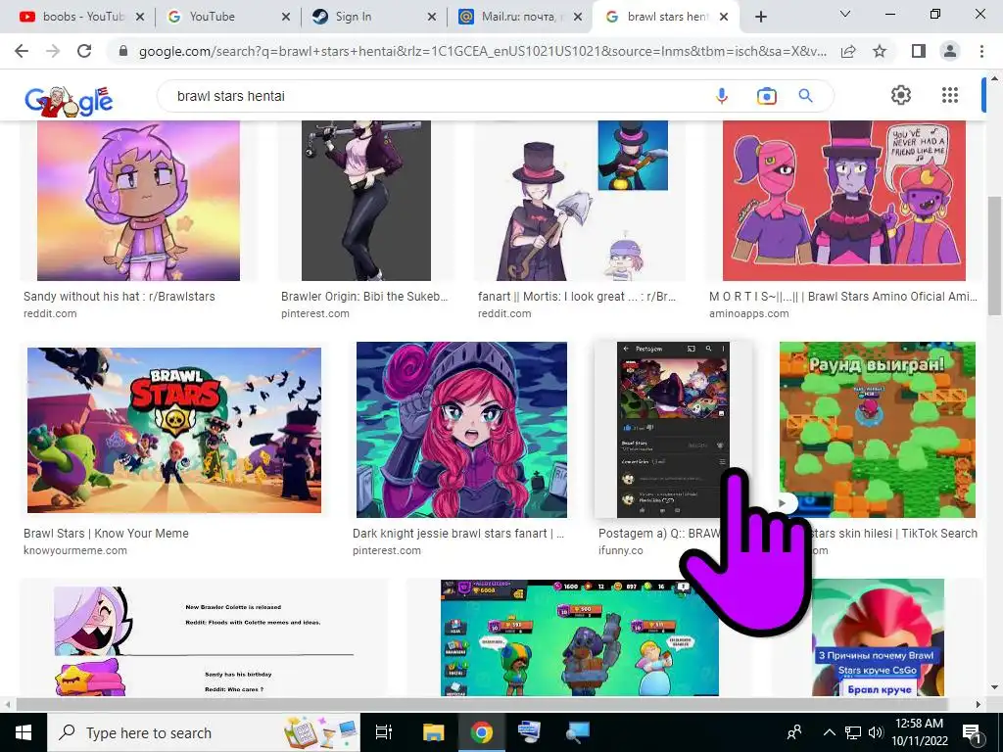Open network status in system tray
This screenshot has height=752, width=1003.
click(x=853, y=732)
